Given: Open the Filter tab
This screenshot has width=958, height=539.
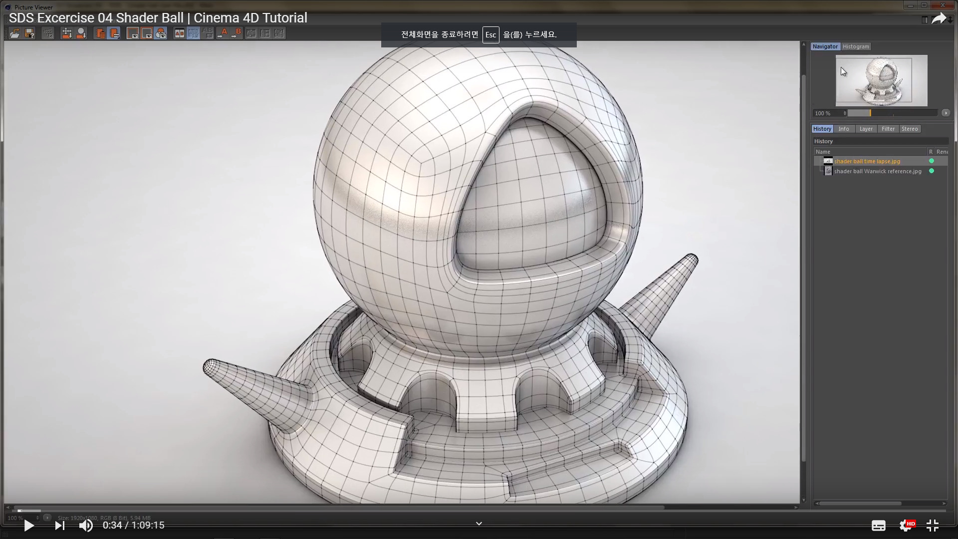Looking at the screenshot, I should tap(888, 129).
